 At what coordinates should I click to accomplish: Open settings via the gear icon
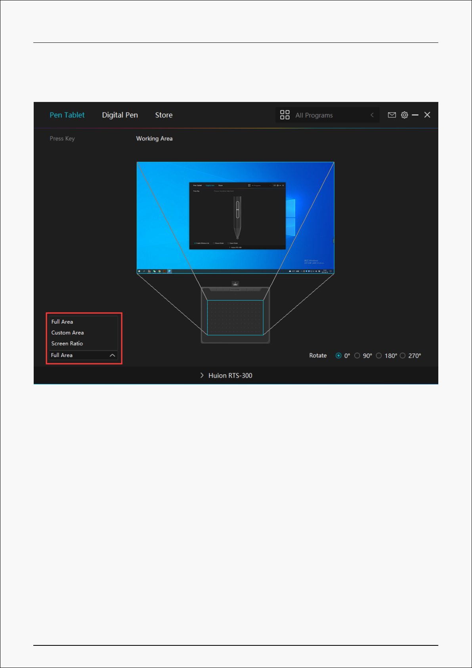pos(404,115)
